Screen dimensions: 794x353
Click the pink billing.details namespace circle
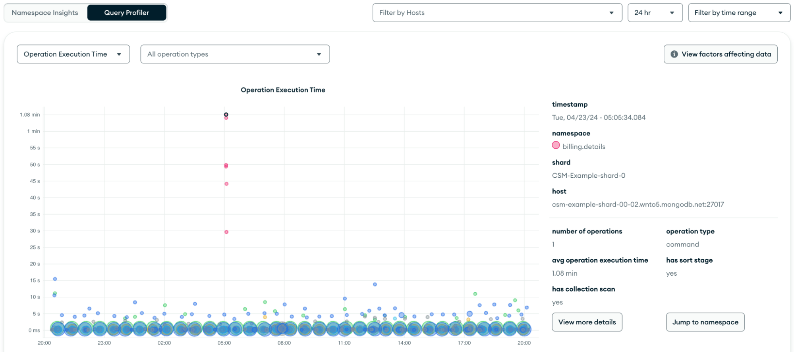[x=556, y=146]
